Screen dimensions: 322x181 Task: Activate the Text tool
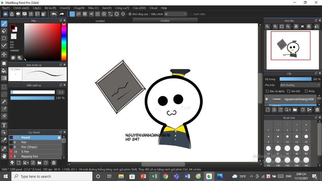tap(4, 125)
